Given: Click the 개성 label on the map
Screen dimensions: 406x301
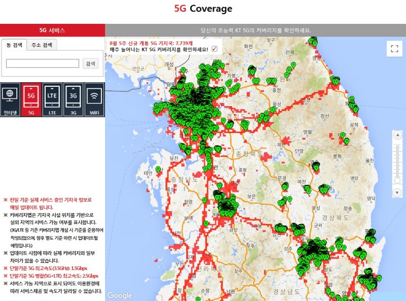Looking at the screenshot, I should pos(169,64).
